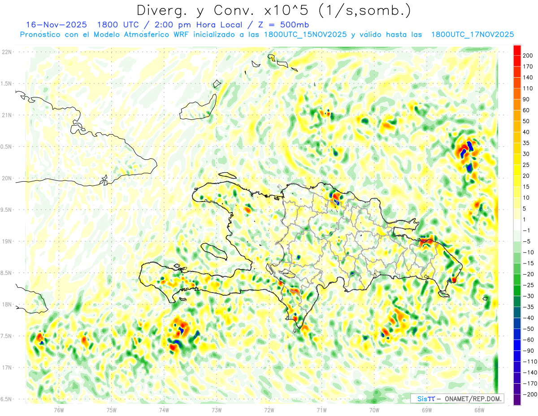
Task: Click the '9.5N' latitude label
Action: coord(7,210)
